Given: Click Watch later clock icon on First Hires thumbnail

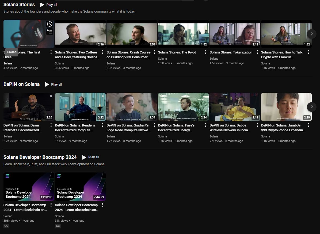Looking at the screenshot, I should [x=49, y=24].
